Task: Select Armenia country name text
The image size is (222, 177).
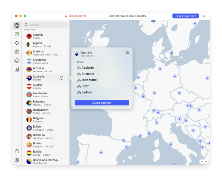Action: [38, 68]
